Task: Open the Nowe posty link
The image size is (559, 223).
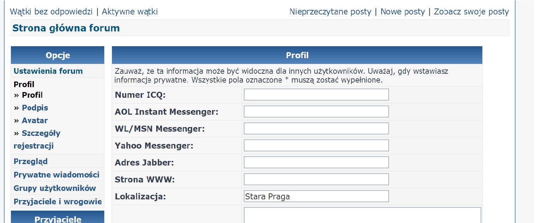Action: pyautogui.click(x=402, y=12)
